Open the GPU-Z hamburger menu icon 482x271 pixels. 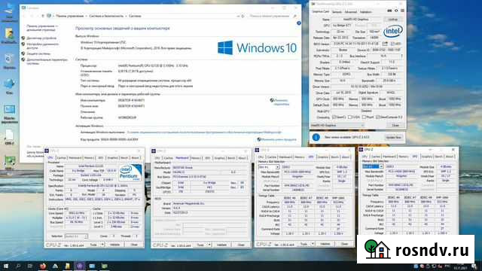tap(402, 11)
